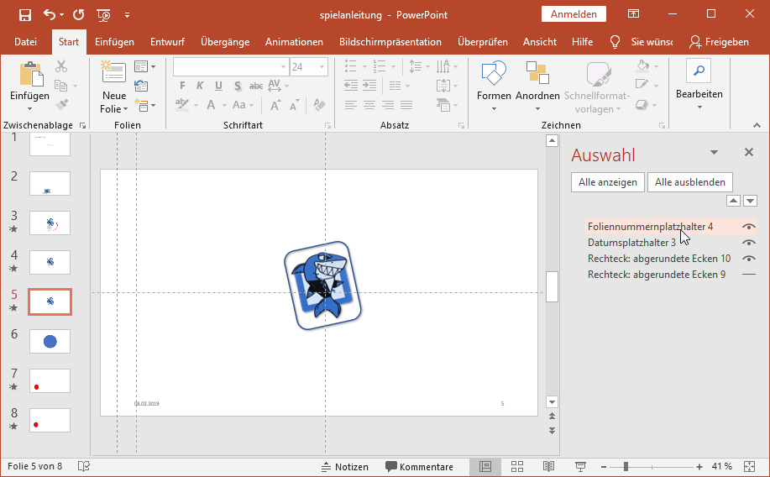The image size is (770, 477).
Task: Switch to the Übergänge tab
Action: click(x=225, y=42)
